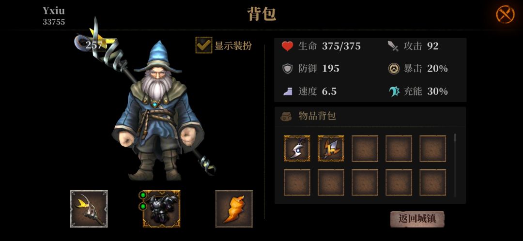Open the equipped staff weapon slot
Image resolution: width=523 pixels, height=241 pixels.
pyautogui.click(x=89, y=209)
